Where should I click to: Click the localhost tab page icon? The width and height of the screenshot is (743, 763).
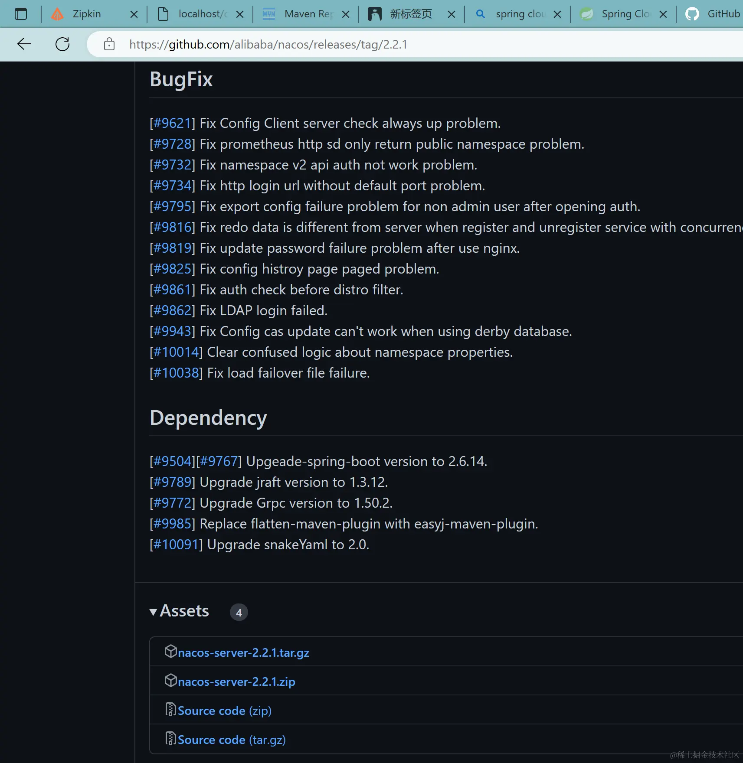163,14
